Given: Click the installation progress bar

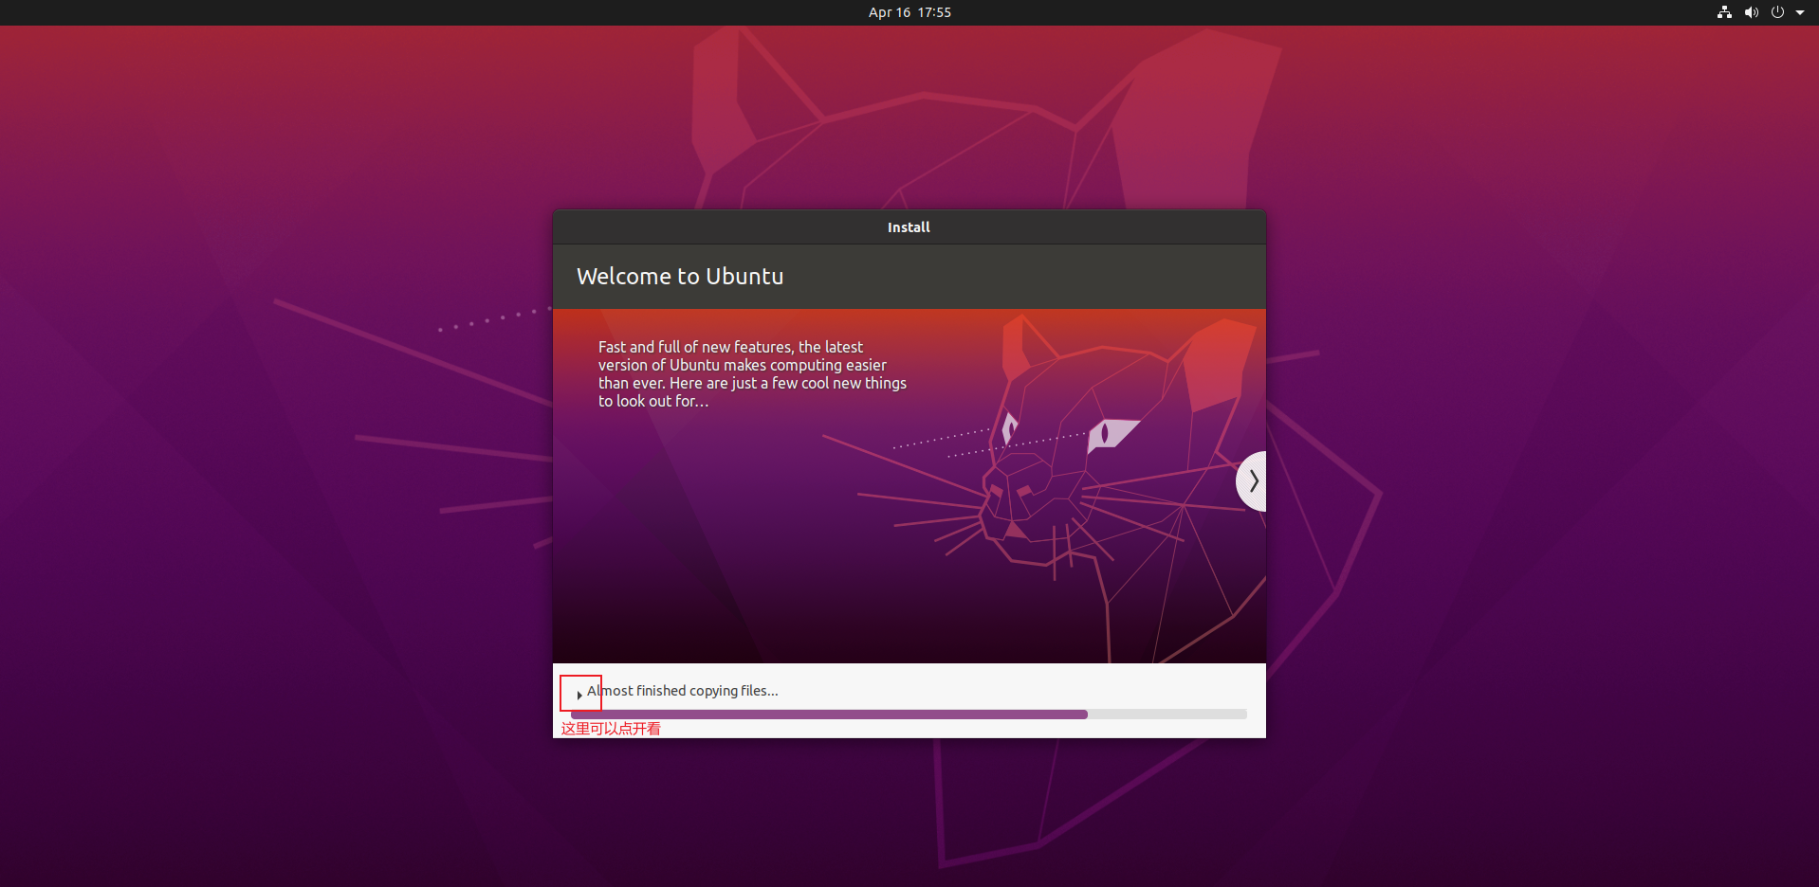Looking at the screenshot, I should click(909, 715).
